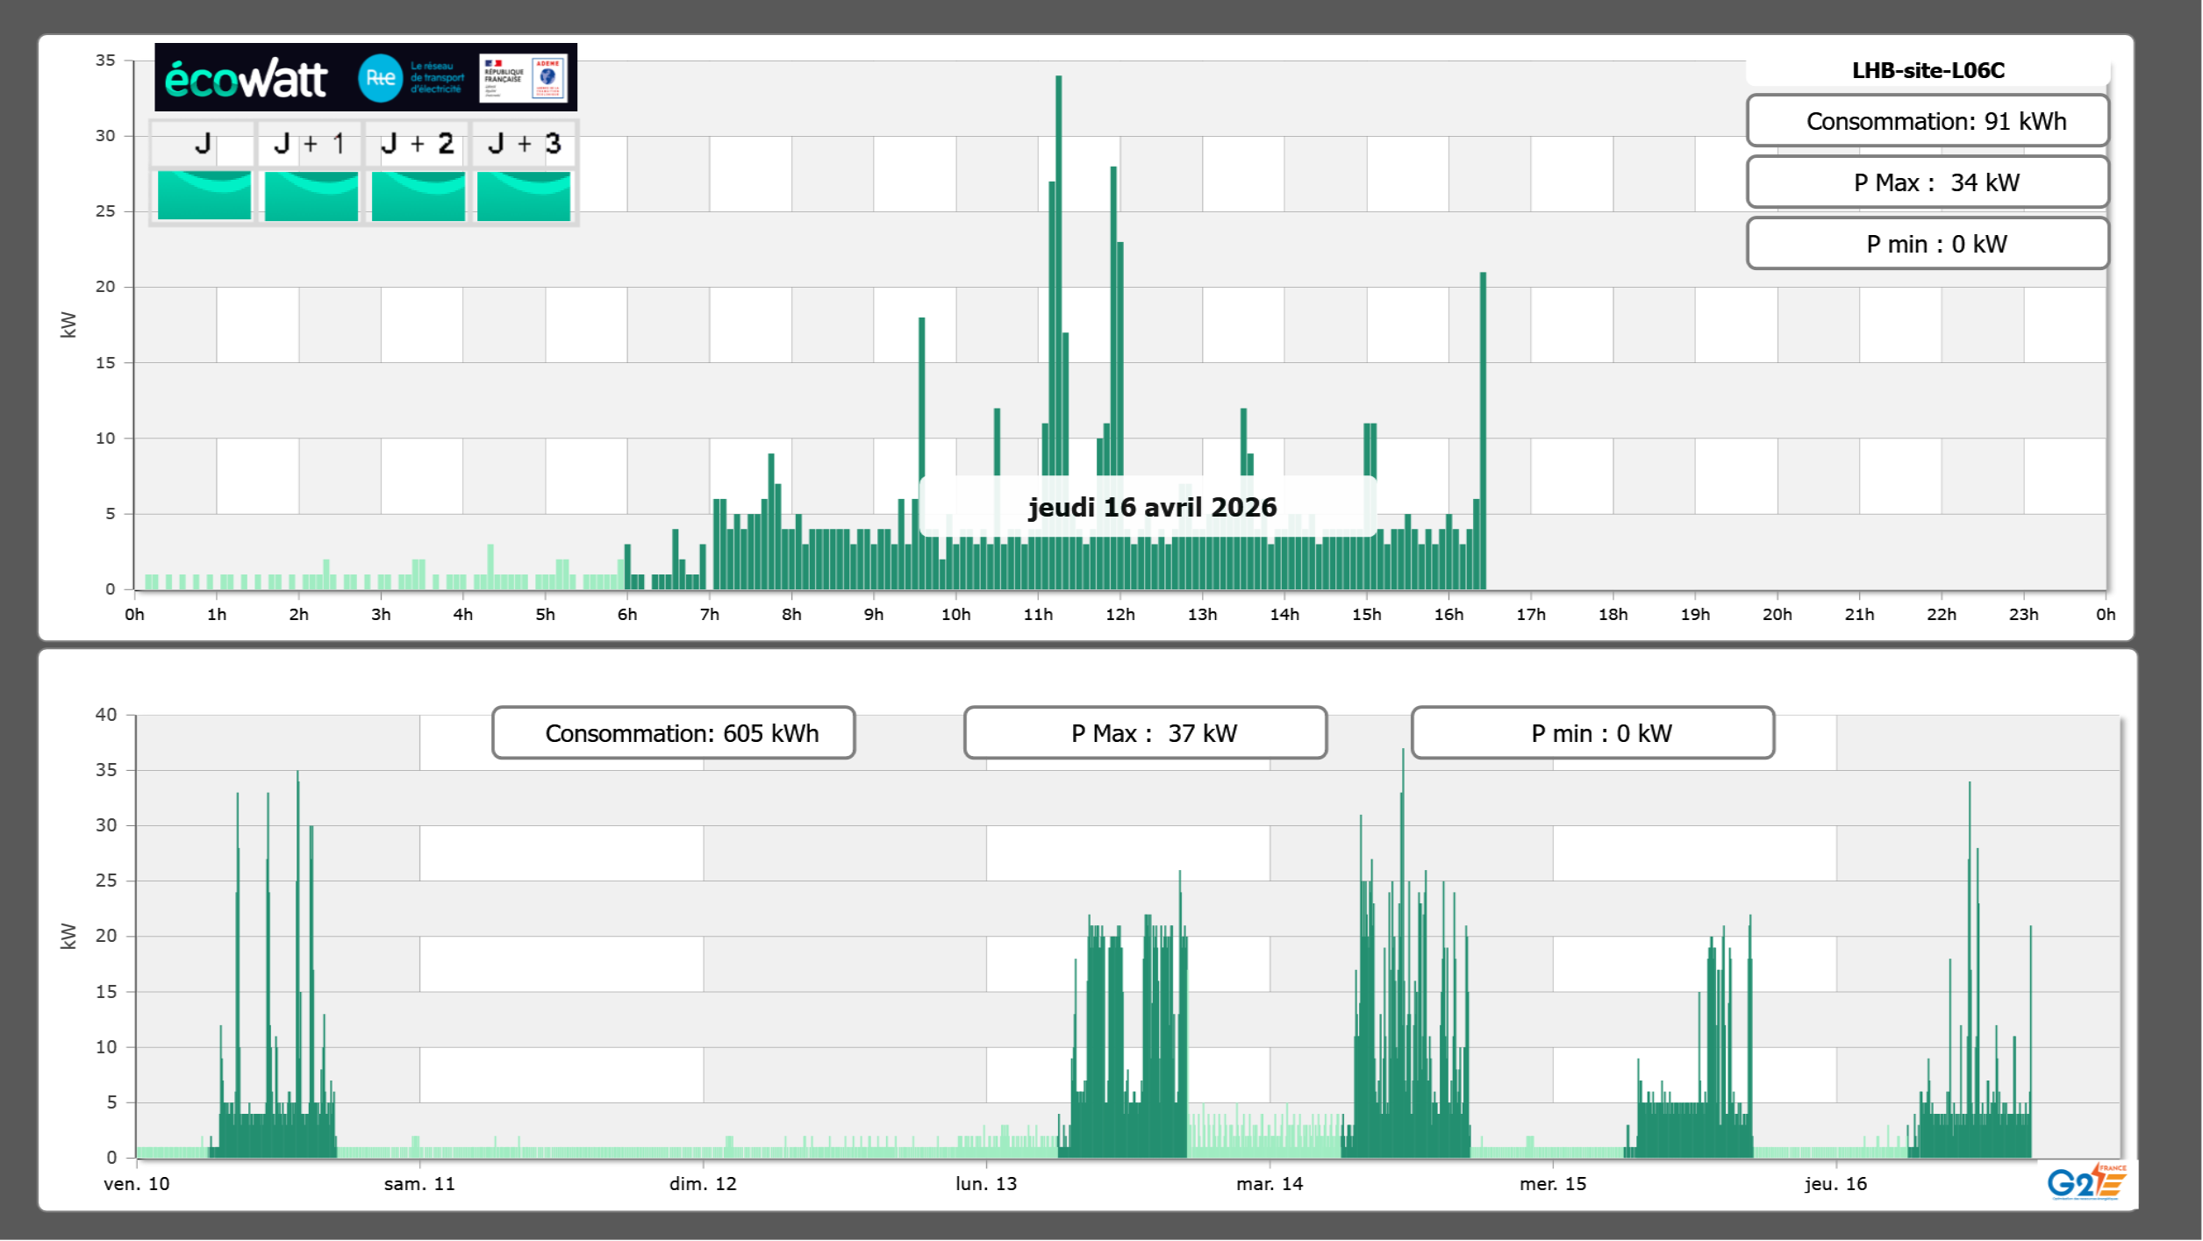
Task: Click the République Française ADEME logo
Action: [524, 78]
